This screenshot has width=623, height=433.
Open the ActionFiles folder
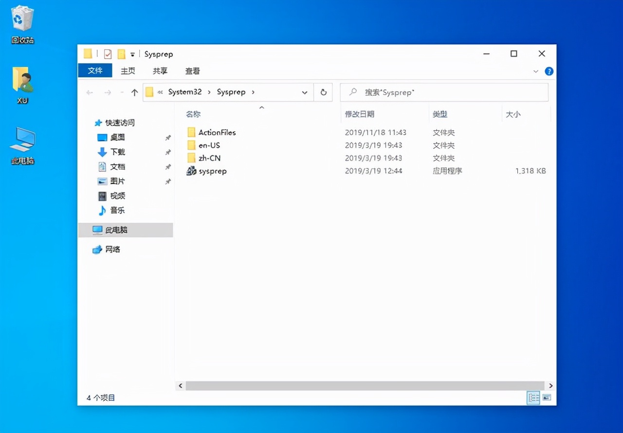click(217, 132)
